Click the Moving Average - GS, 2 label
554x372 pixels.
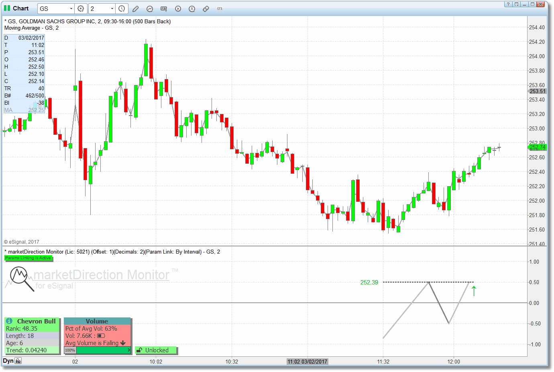tap(31, 28)
